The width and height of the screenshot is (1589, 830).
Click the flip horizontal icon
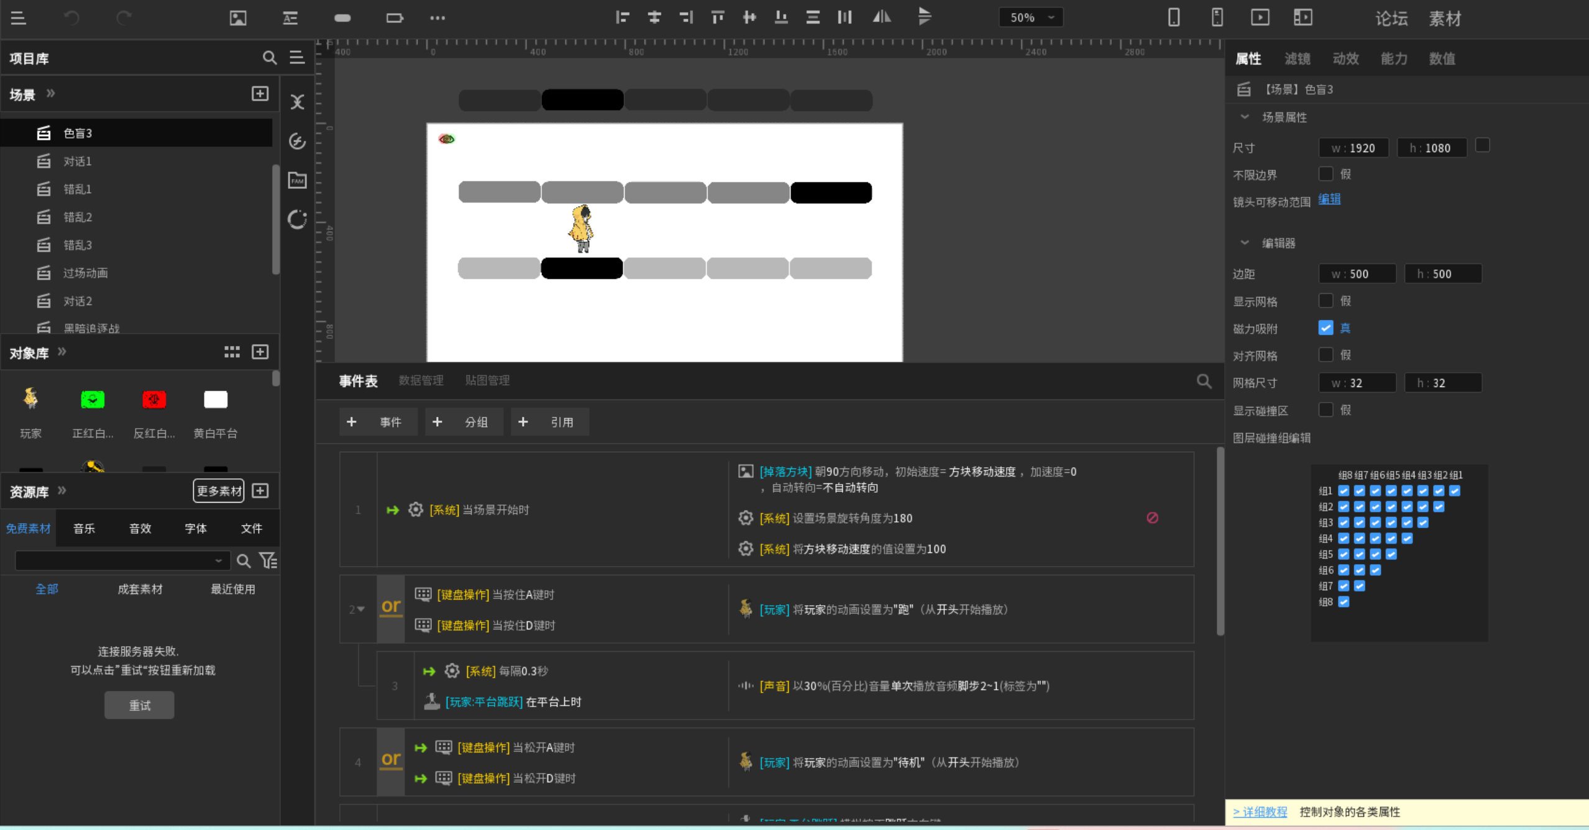tap(881, 17)
